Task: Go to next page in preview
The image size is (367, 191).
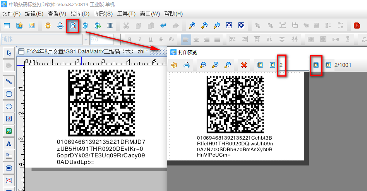Action: click(x=316, y=65)
